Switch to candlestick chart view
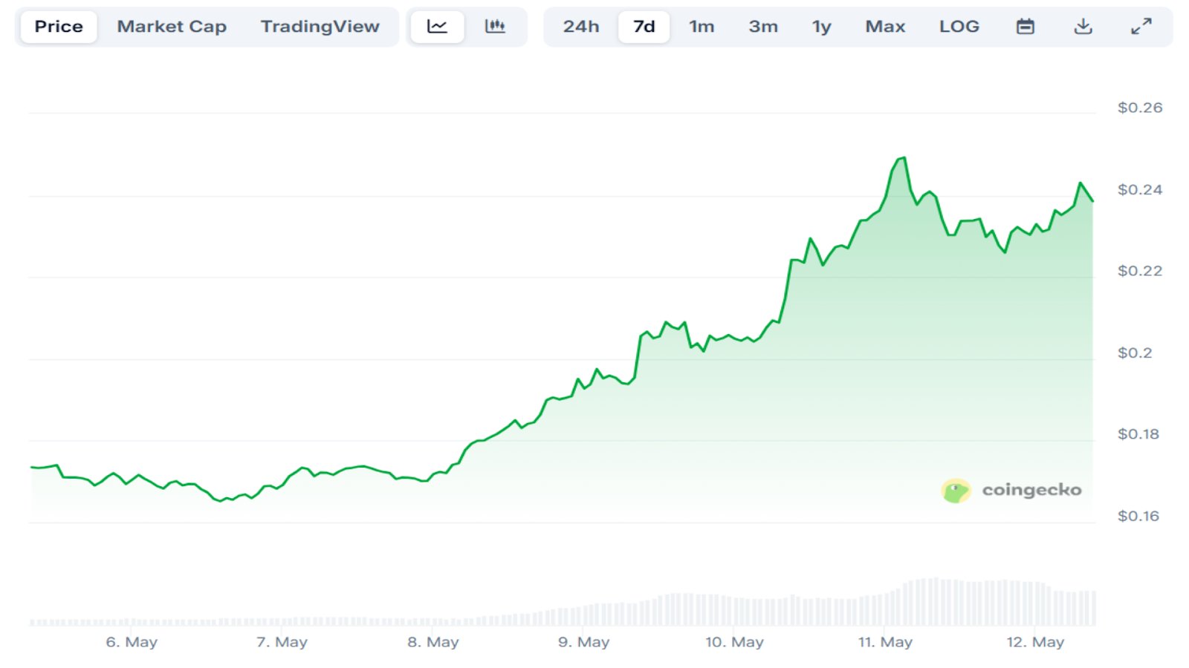This screenshot has width=1189, height=668. pyautogui.click(x=495, y=27)
